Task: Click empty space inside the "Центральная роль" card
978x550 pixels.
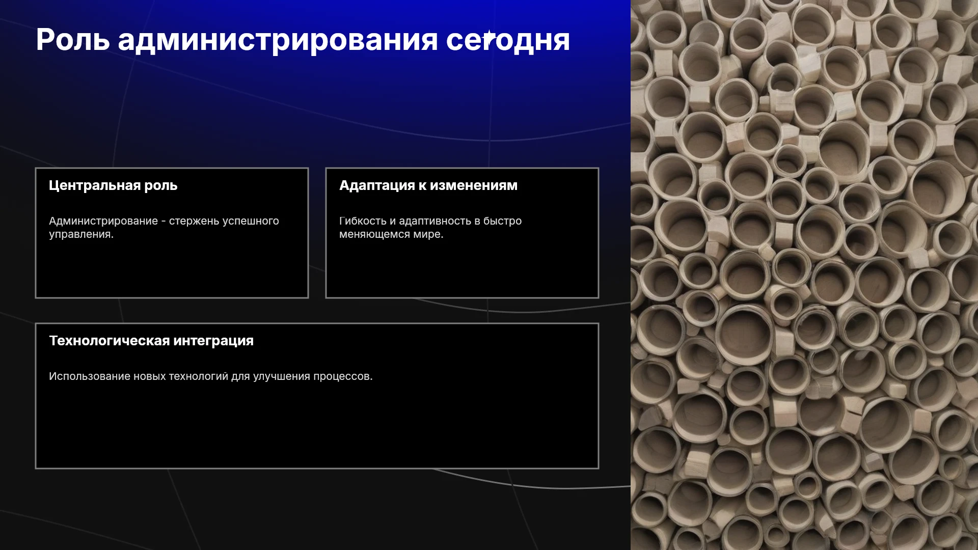Action: tap(172, 270)
